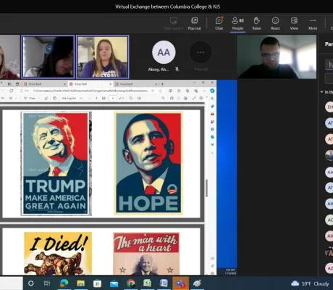Click the browser address bar file path
Viewport: 333px width, 290px height.
tap(90, 91)
